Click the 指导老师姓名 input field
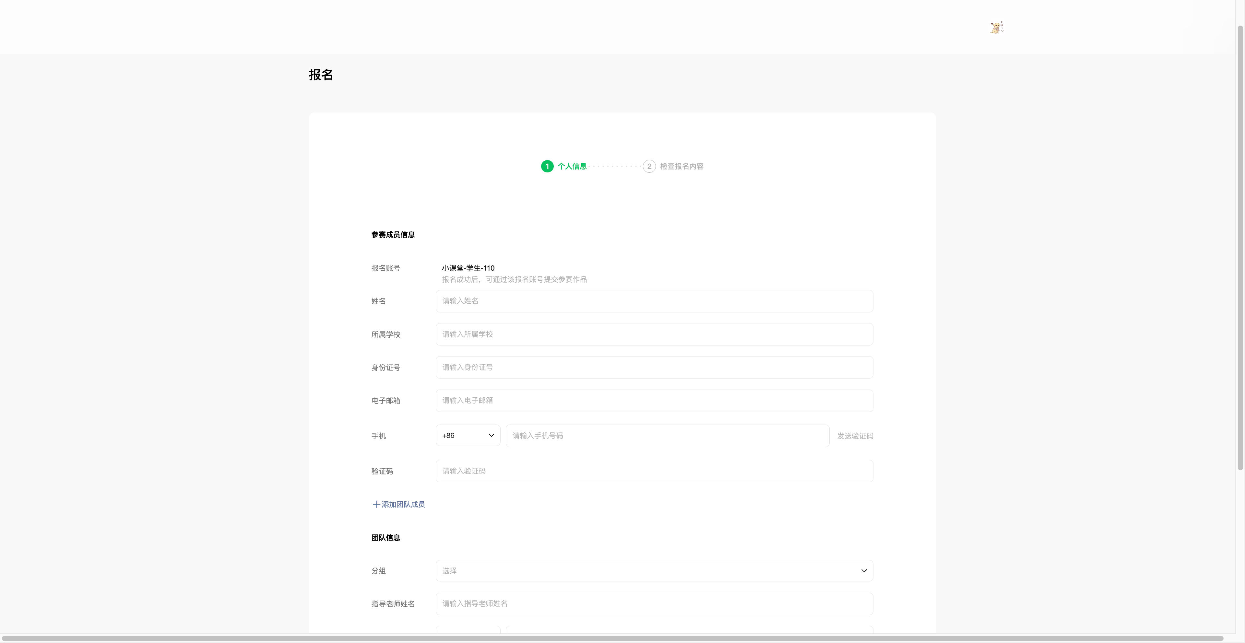The width and height of the screenshot is (1245, 643). point(653,603)
